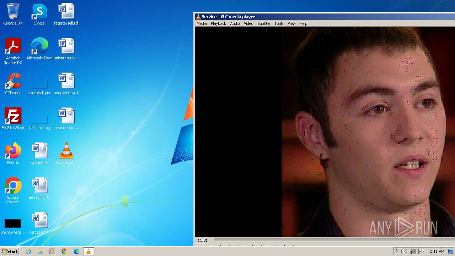Select the carcases.rtf document icon

(39, 223)
